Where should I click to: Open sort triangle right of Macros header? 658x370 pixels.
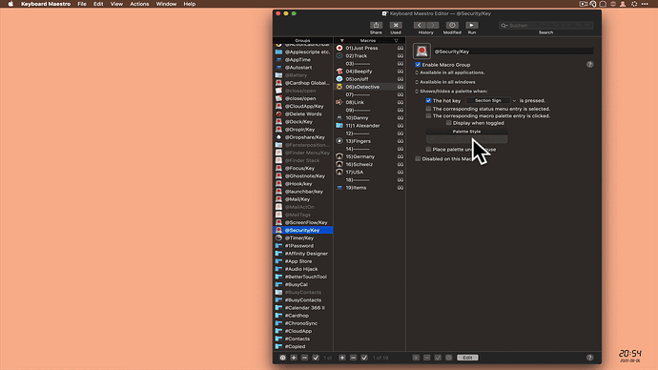pos(396,41)
